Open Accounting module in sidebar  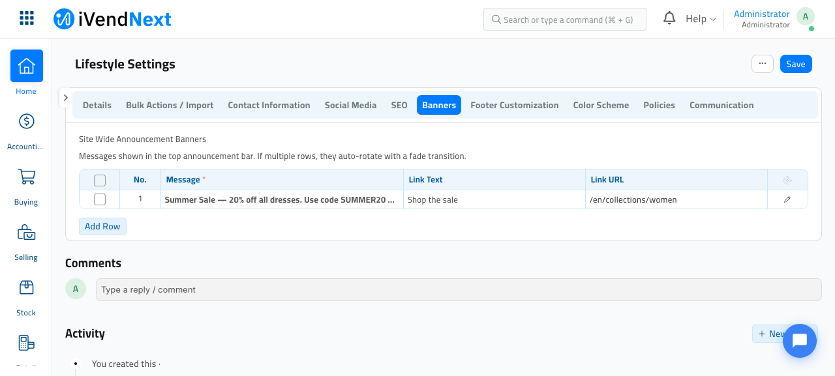(x=26, y=130)
